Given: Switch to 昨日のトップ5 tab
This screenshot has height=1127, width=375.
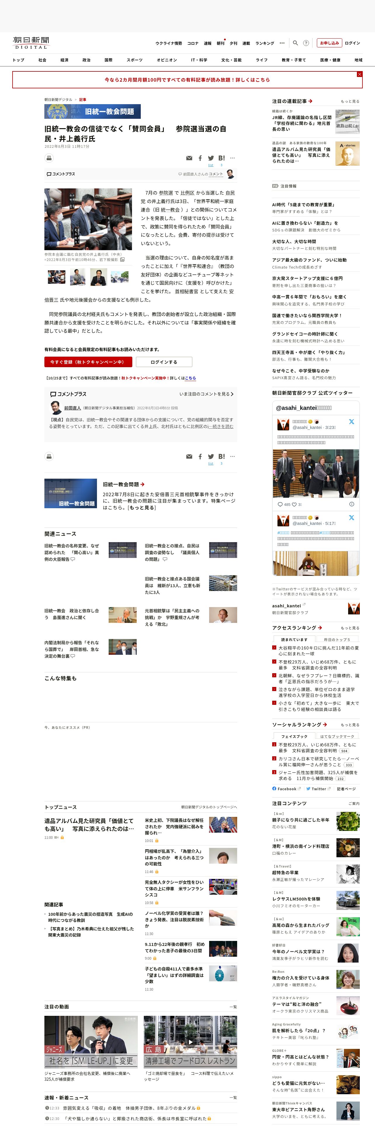Looking at the screenshot, I should point(337,640).
